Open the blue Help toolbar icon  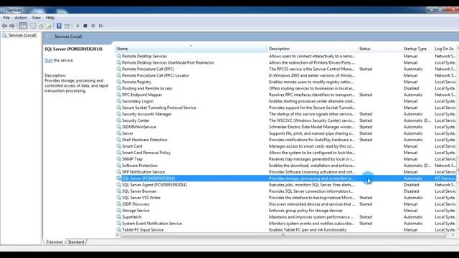click(59, 26)
